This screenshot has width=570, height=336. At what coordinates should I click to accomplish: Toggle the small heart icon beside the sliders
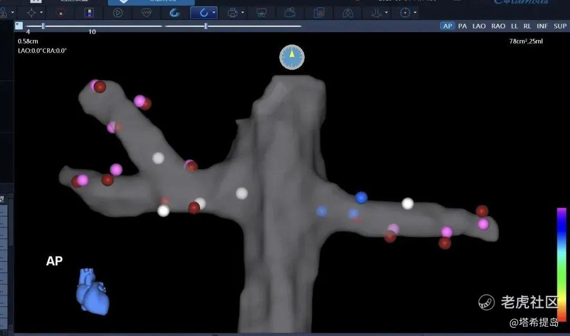tap(19, 25)
